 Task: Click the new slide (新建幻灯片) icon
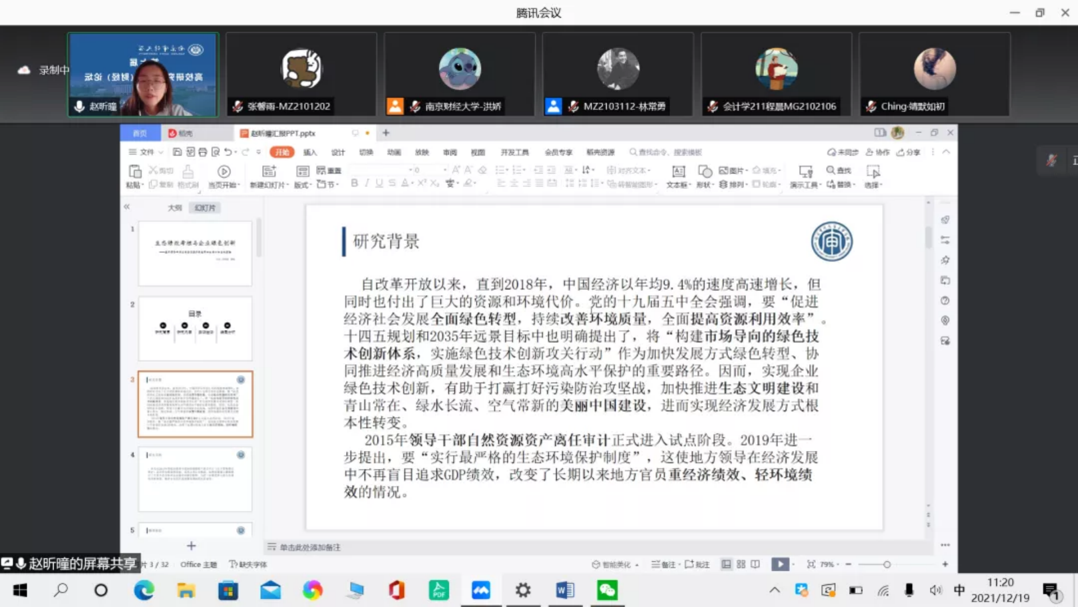(x=269, y=172)
